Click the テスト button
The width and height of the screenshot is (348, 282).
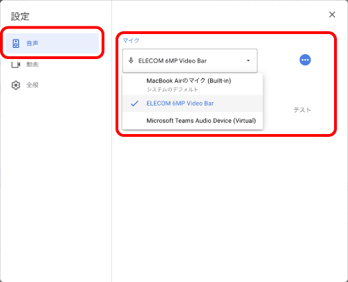point(302,110)
